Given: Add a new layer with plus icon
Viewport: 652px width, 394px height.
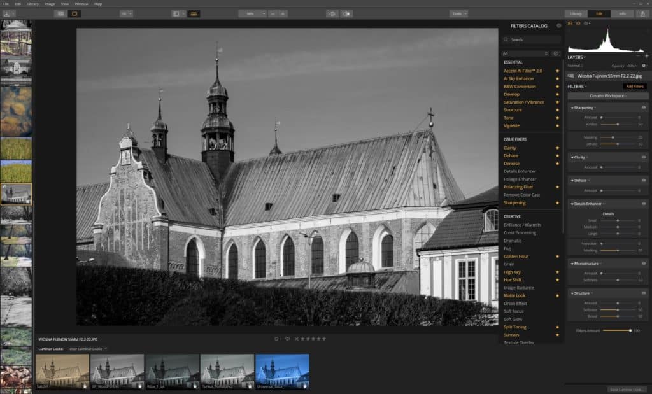Looking at the screenshot, I should [x=646, y=57].
